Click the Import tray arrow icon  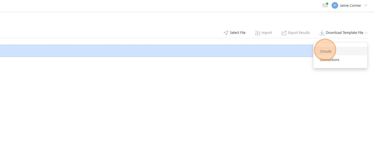(257, 33)
